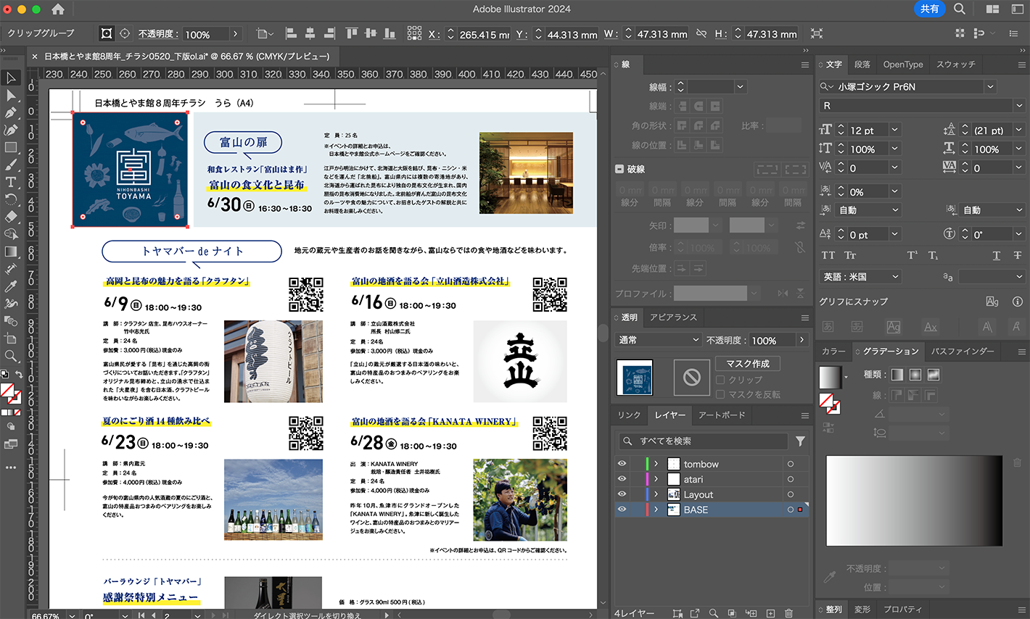This screenshot has width=1030, height=619.
Task: Click the reference point locator grid
Action: [414, 33]
